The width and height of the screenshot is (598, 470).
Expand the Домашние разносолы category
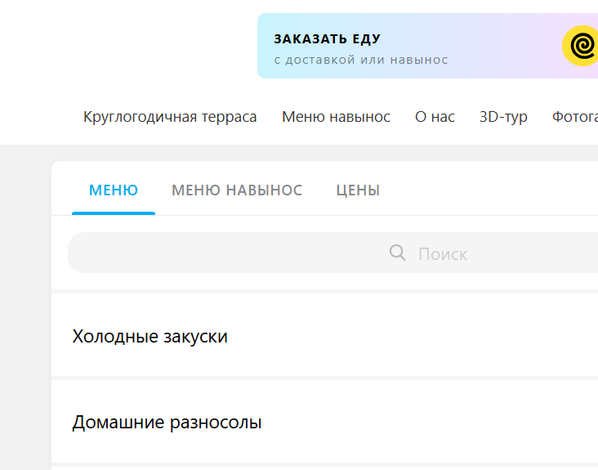pos(167,423)
